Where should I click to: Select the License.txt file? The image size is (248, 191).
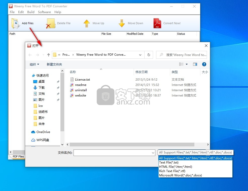tap(80, 79)
